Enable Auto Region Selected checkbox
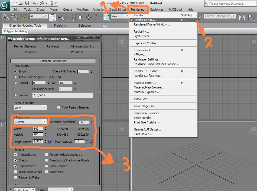The image size is (257, 191). click(x=58, y=107)
